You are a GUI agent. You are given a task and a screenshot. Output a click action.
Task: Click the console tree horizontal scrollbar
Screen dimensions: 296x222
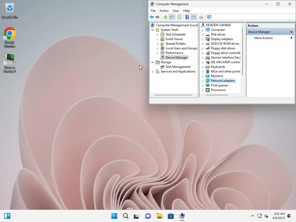coord(173,95)
